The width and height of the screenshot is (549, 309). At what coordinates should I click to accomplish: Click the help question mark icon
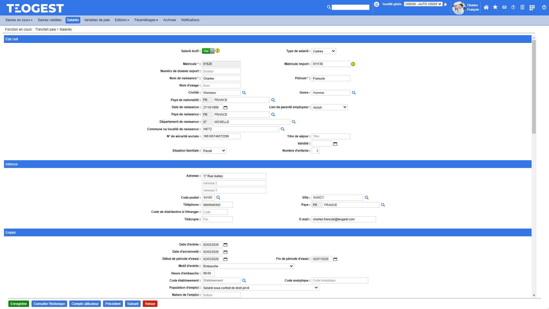point(513,7)
